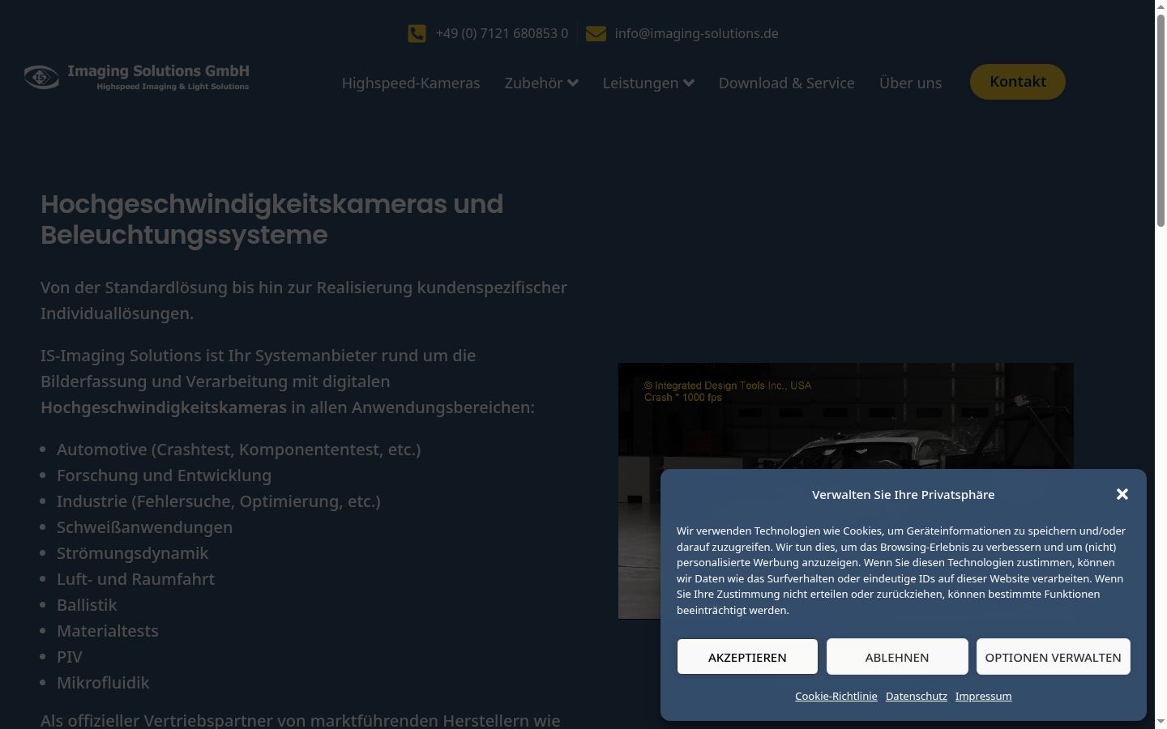The image size is (1167, 729).
Task: Click the list item "Industrie (Fehlersuche, Optimierung, etc.)"
Action: 219,501
